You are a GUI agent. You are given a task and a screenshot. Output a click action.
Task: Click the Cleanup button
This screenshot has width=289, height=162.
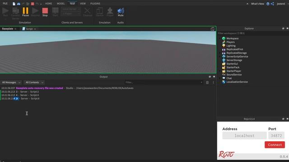[87, 12]
